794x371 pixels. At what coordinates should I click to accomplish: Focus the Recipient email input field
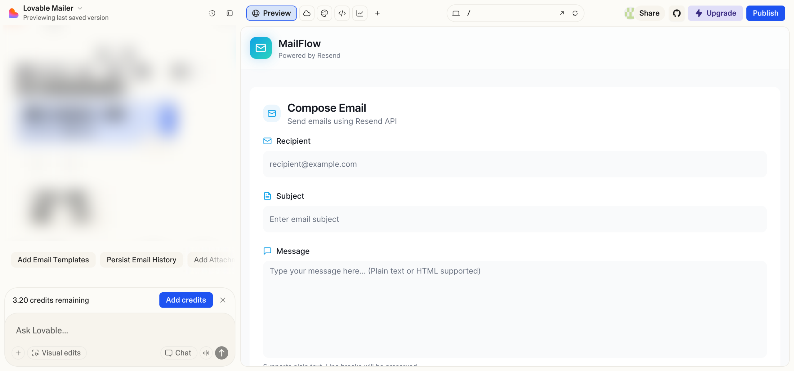tap(515, 164)
